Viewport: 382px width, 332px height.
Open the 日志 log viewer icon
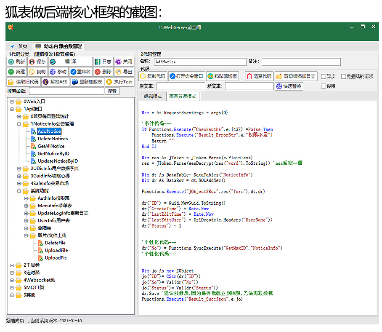(x=103, y=62)
